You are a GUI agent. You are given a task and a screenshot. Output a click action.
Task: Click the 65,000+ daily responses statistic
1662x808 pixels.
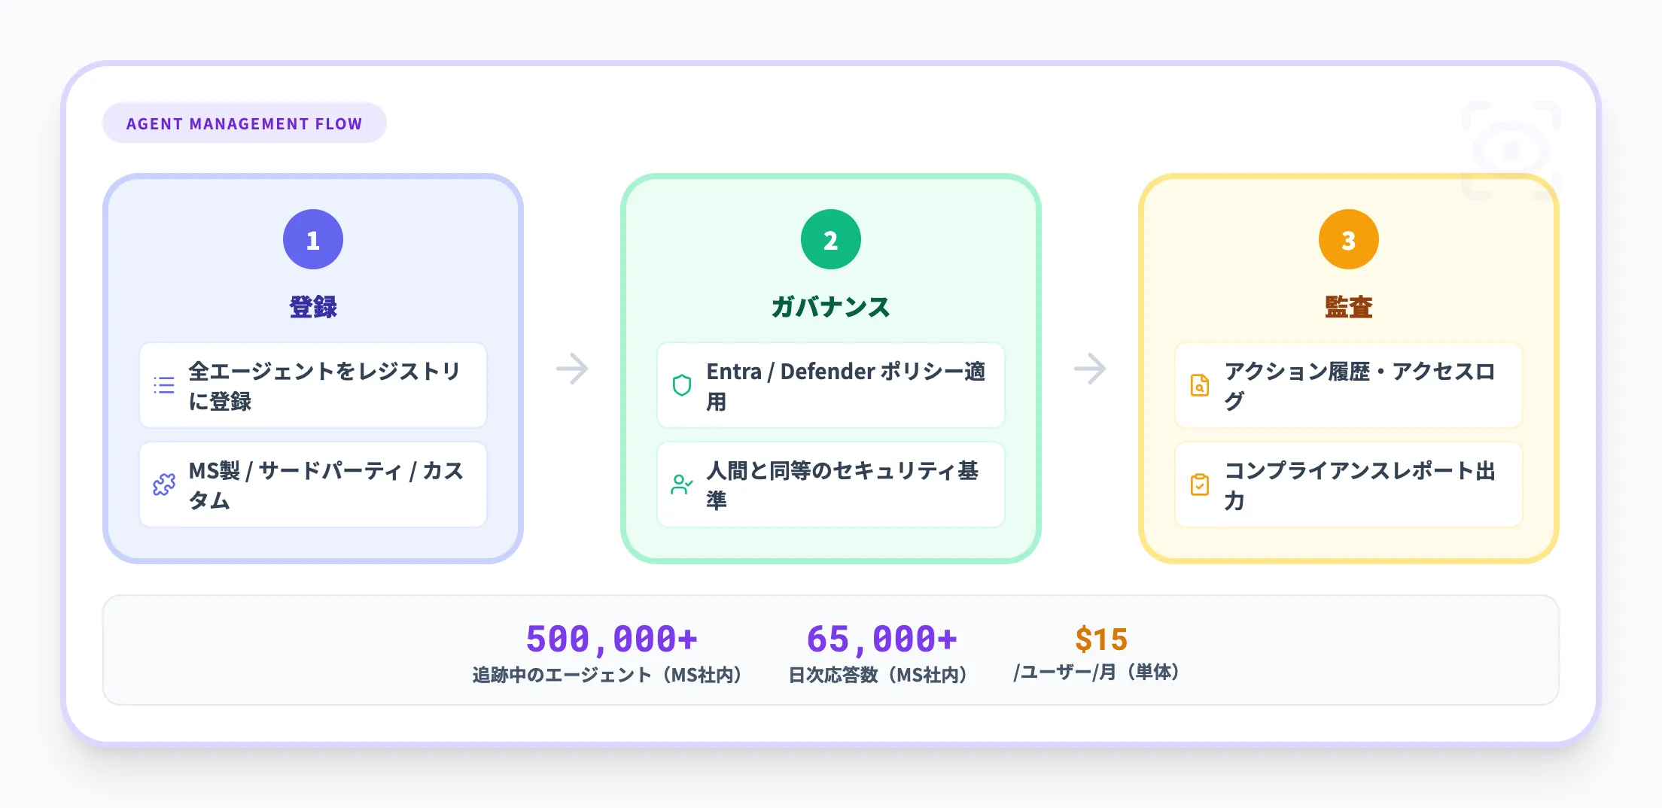pyautogui.click(x=881, y=639)
